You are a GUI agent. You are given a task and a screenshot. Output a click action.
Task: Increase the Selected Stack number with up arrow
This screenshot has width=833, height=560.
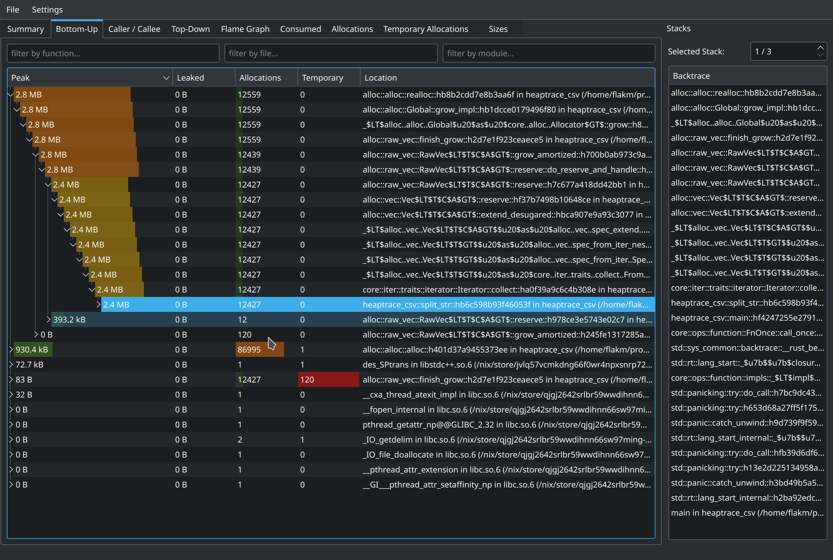coord(820,48)
